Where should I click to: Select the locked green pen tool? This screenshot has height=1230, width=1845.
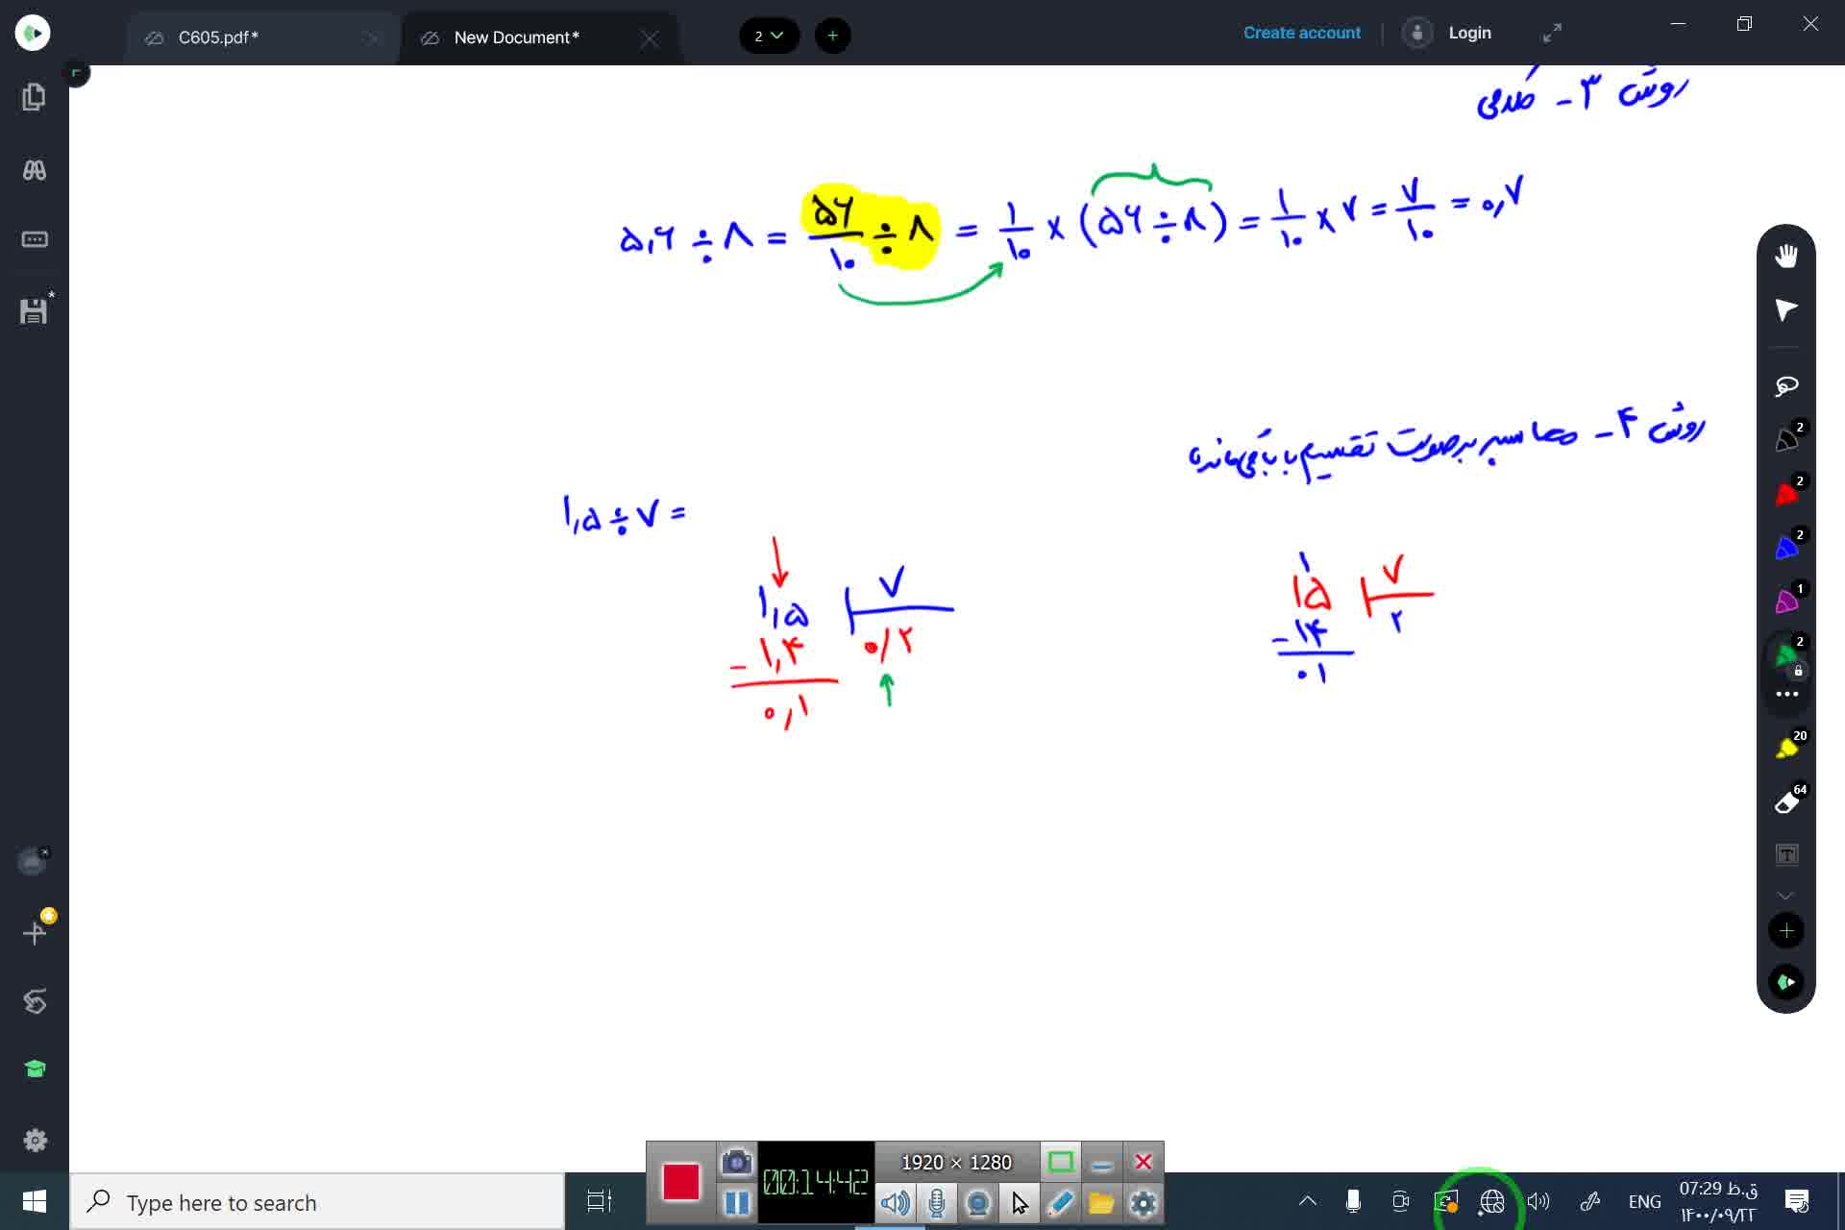[x=1786, y=655]
